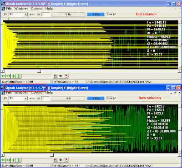Viewport: 182px width, 168px height.
Task: Click app icon left of File in upper window
Action: point(3,9)
